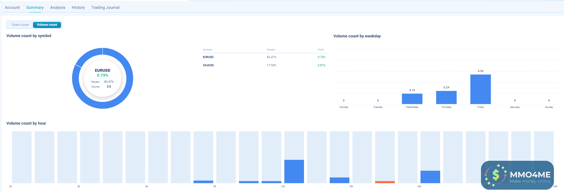Open the History tab
The image size is (564, 193).
pyautogui.click(x=78, y=7)
